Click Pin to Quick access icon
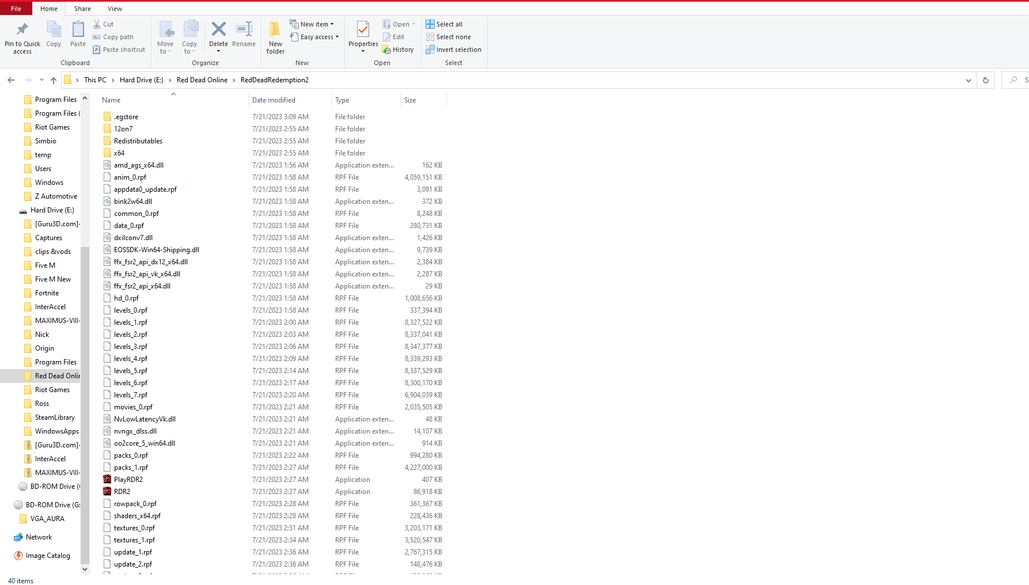Image resolution: width=1029 pixels, height=585 pixels. [22, 29]
